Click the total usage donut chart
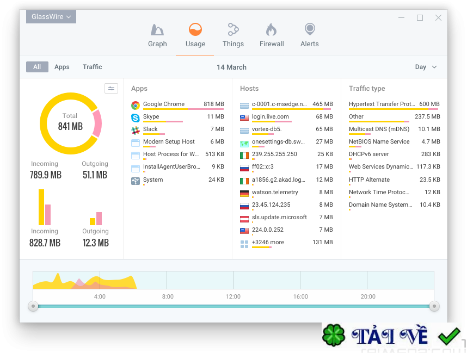Viewport: 467px width, 353px height. tap(70, 123)
